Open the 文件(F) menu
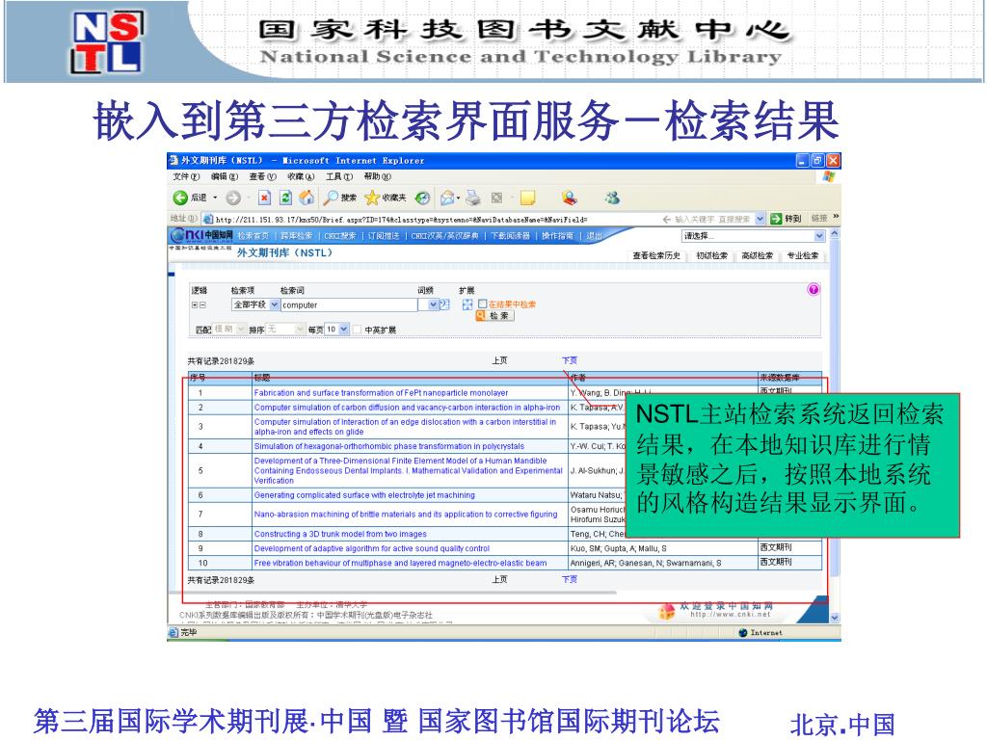987x740 pixels. tap(186, 177)
